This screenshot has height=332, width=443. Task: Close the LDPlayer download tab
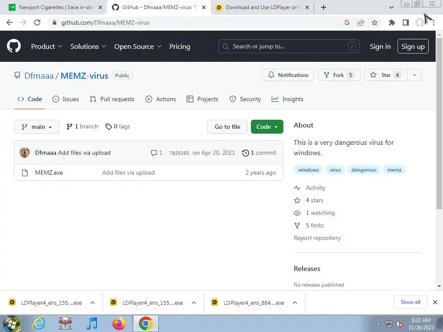(x=307, y=8)
